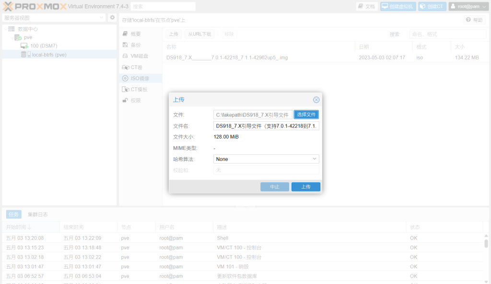Open the 权限 permissions section

(136, 101)
